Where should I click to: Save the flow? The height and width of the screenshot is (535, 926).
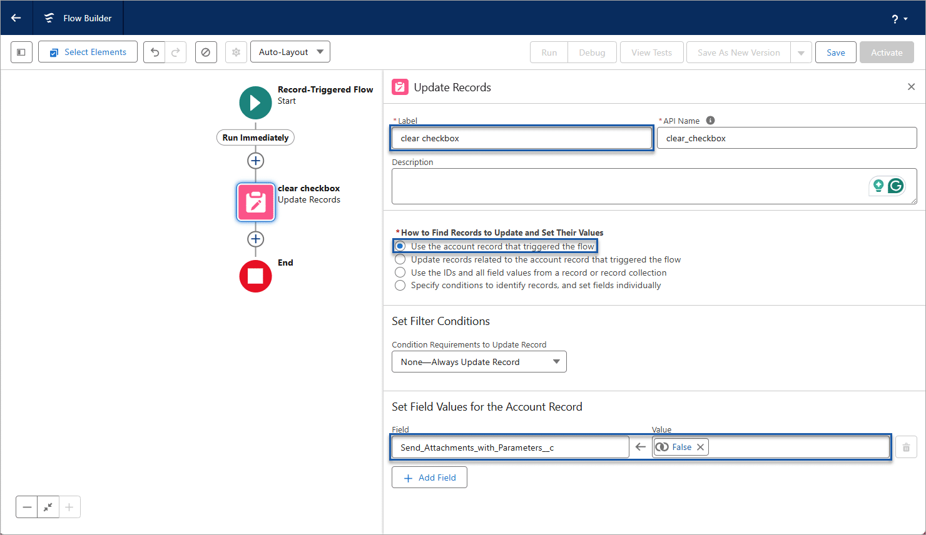[836, 52]
